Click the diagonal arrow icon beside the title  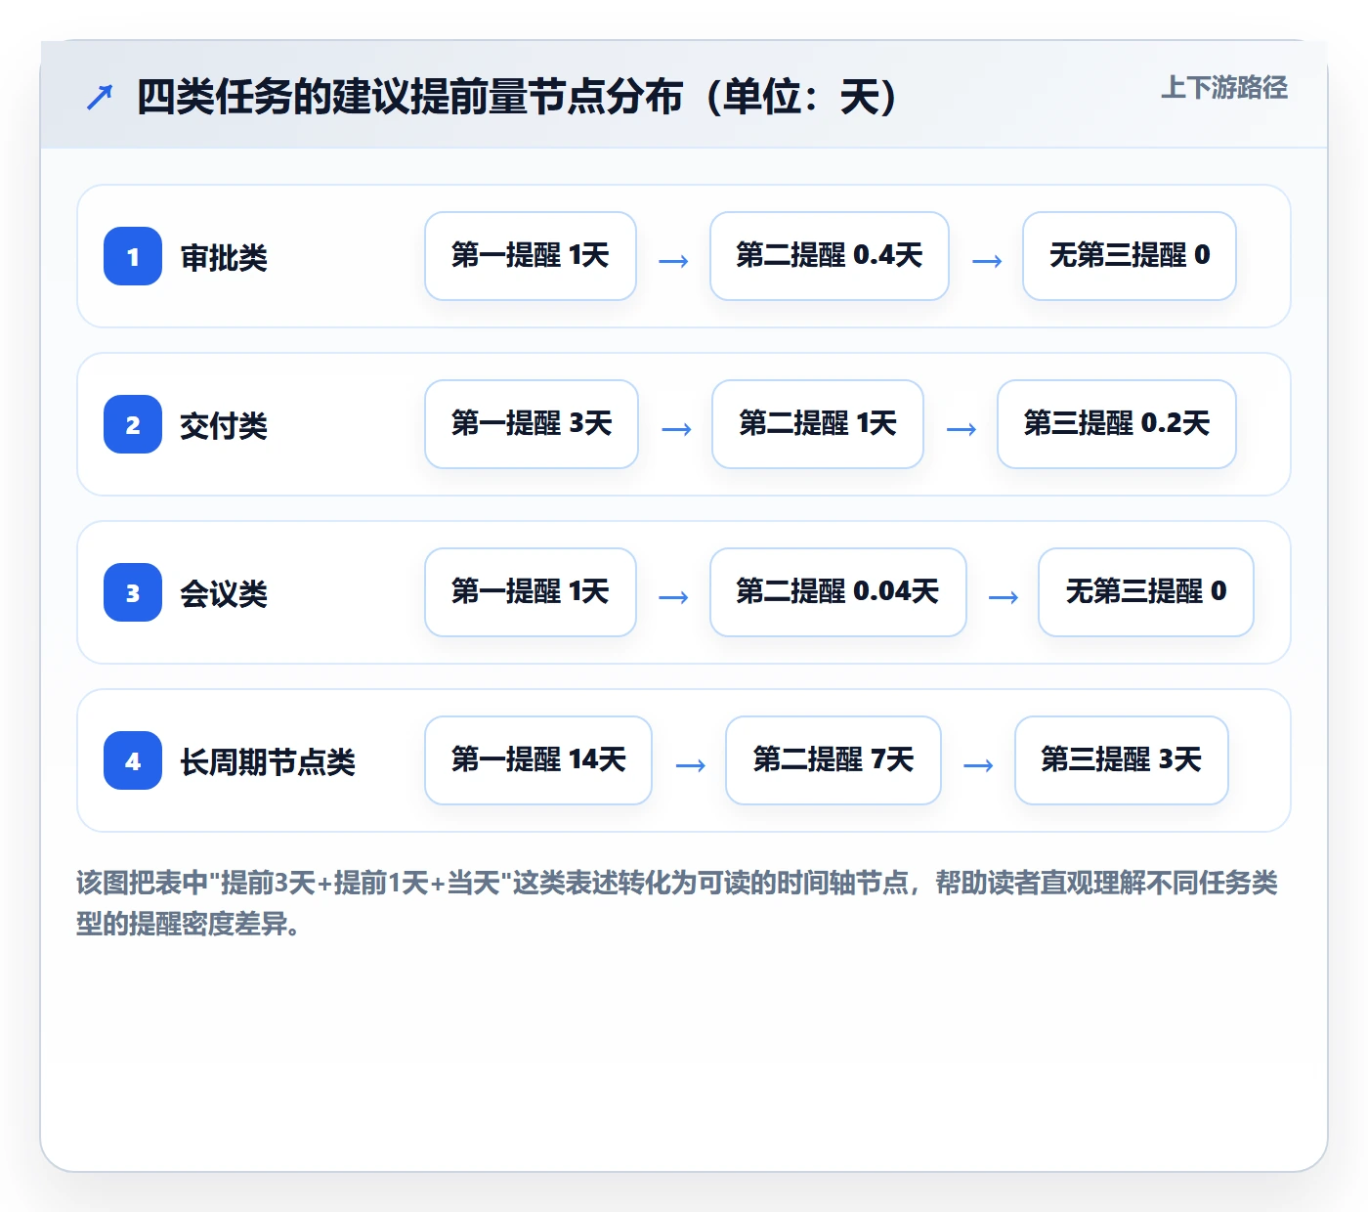[x=100, y=97]
